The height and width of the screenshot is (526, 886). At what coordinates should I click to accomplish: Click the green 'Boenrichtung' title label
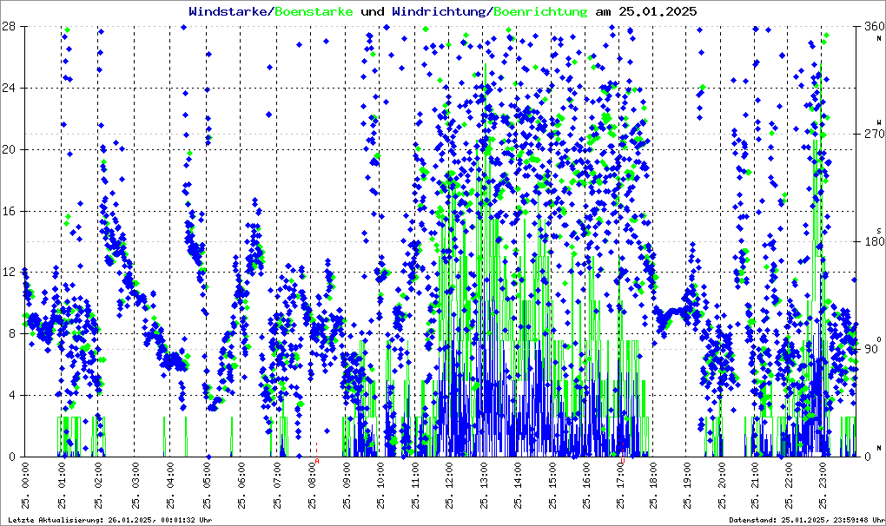(541, 12)
